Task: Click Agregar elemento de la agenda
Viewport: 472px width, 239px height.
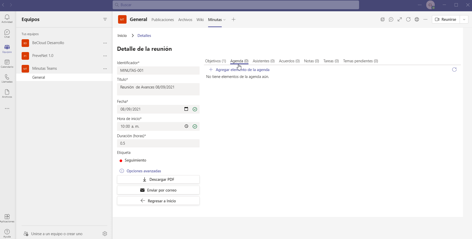Action: click(x=239, y=70)
